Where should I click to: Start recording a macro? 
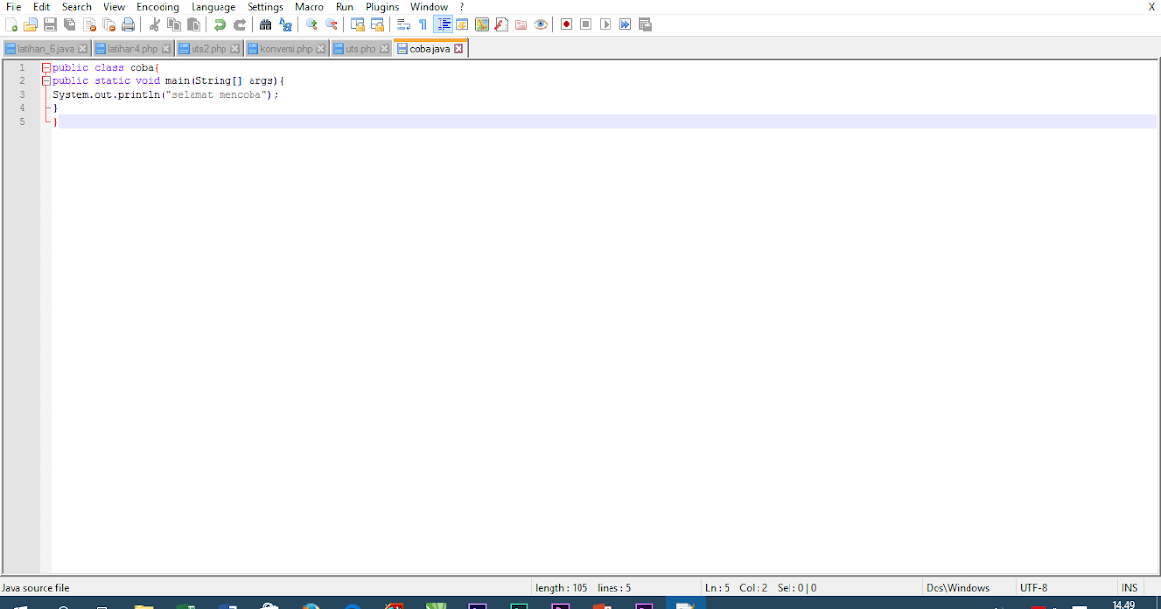(565, 24)
